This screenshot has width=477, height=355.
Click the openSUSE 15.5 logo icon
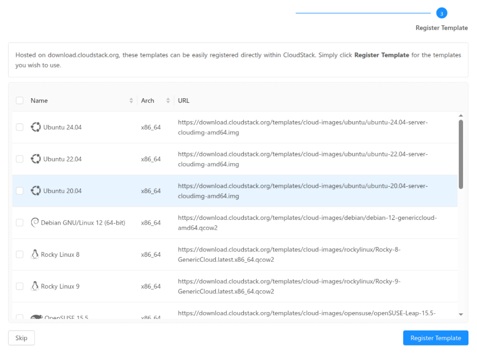click(x=36, y=315)
